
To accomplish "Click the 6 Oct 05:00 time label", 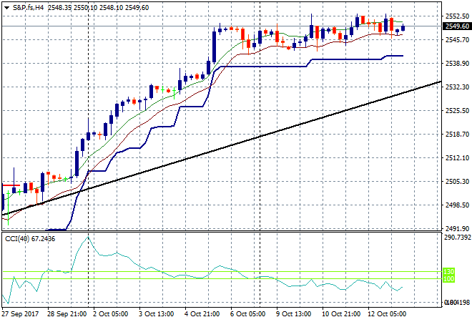I will [247, 314].
